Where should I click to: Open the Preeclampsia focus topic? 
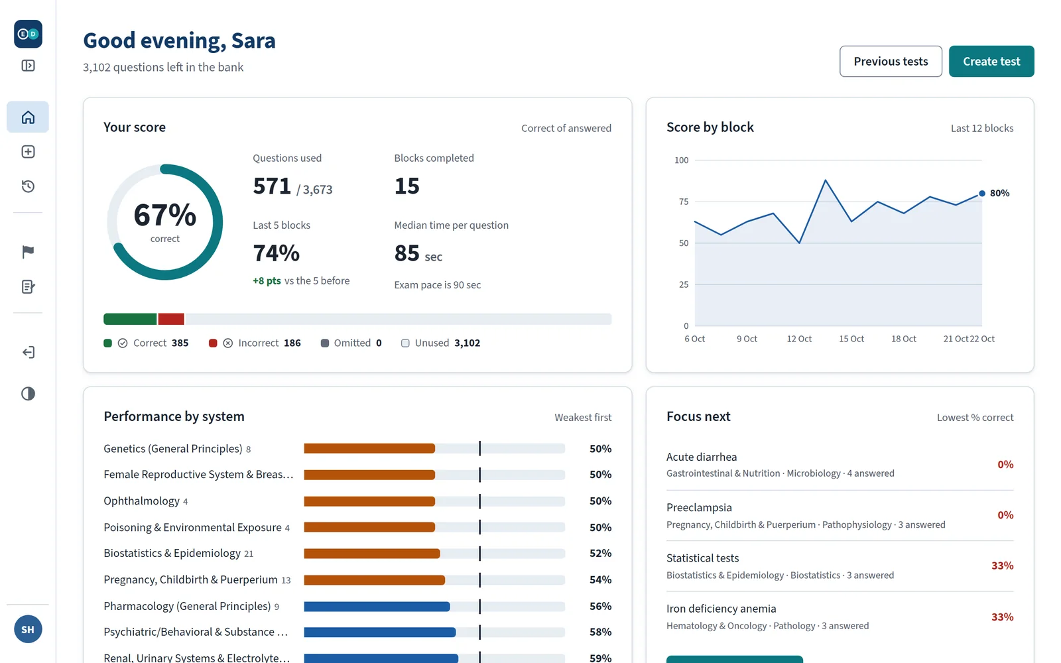(840, 516)
